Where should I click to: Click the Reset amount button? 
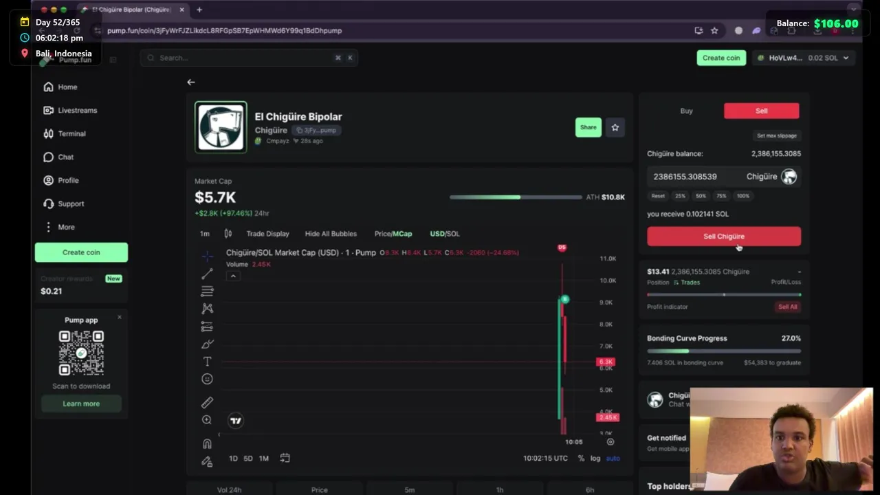[x=658, y=196]
